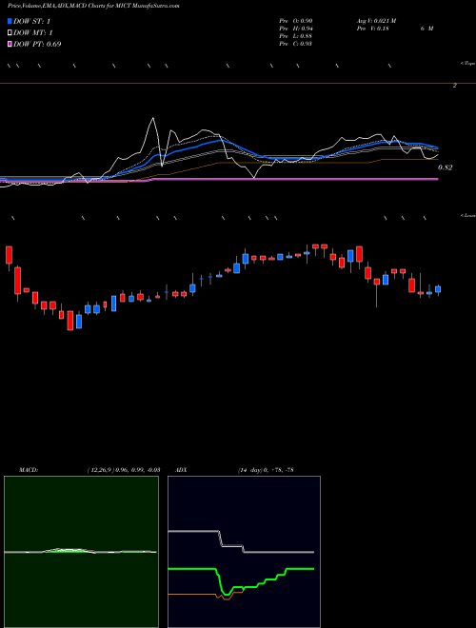This screenshot has height=628, width=476.
Task: Click the MACD '(12,26,9) 0.96, 0.99, -0.03' values
Action: [x=124, y=470]
